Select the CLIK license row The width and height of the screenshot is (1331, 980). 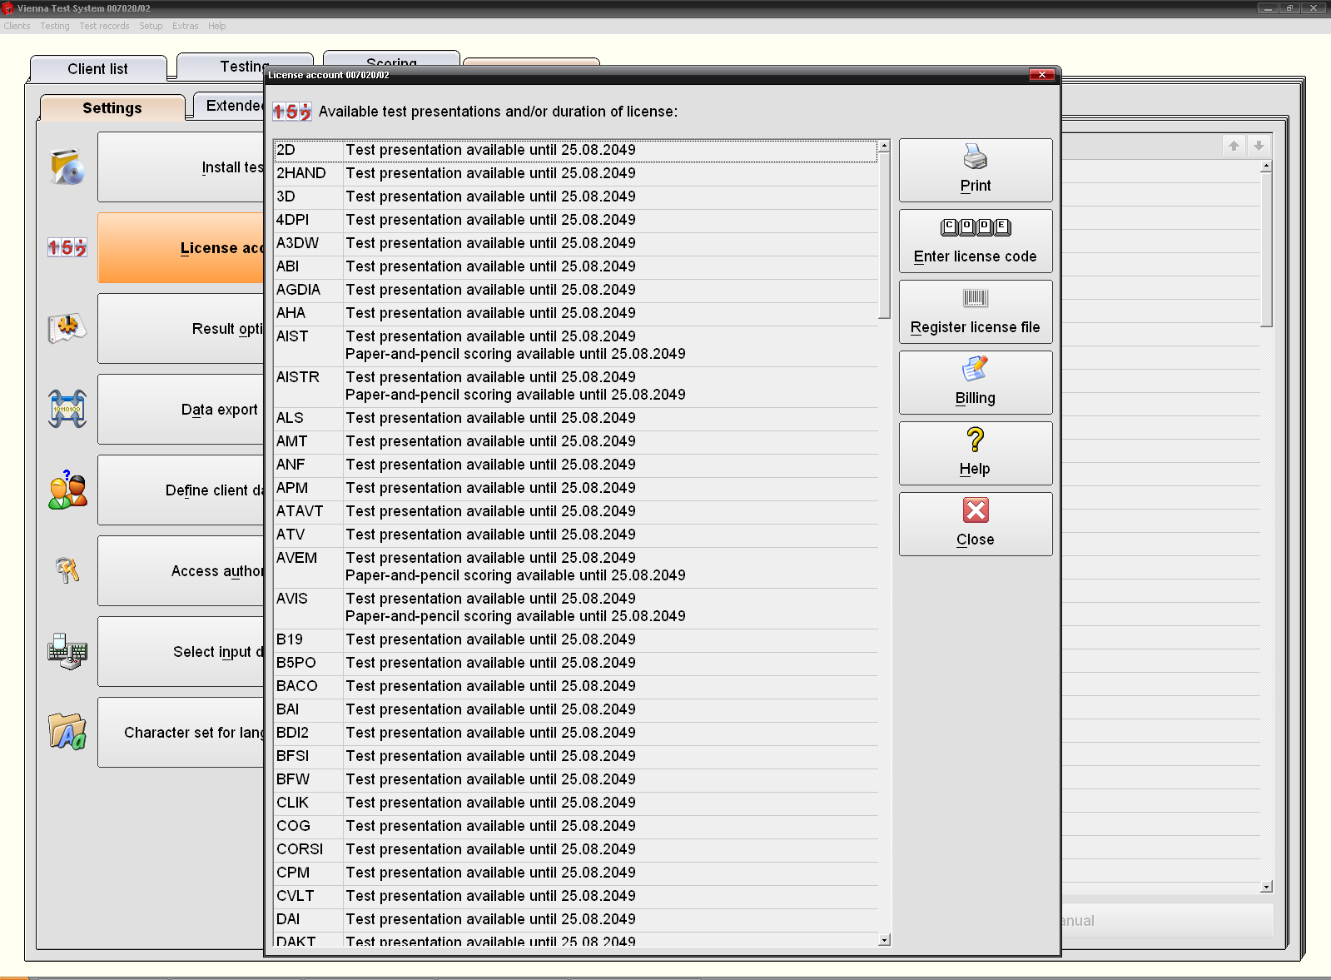pyautogui.click(x=575, y=803)
